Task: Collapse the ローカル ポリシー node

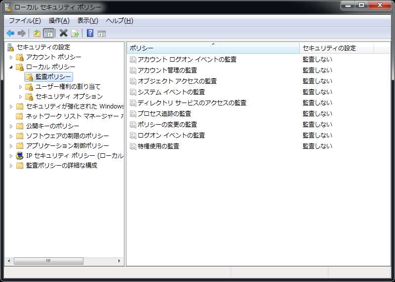Action: (x=11, y=67)
